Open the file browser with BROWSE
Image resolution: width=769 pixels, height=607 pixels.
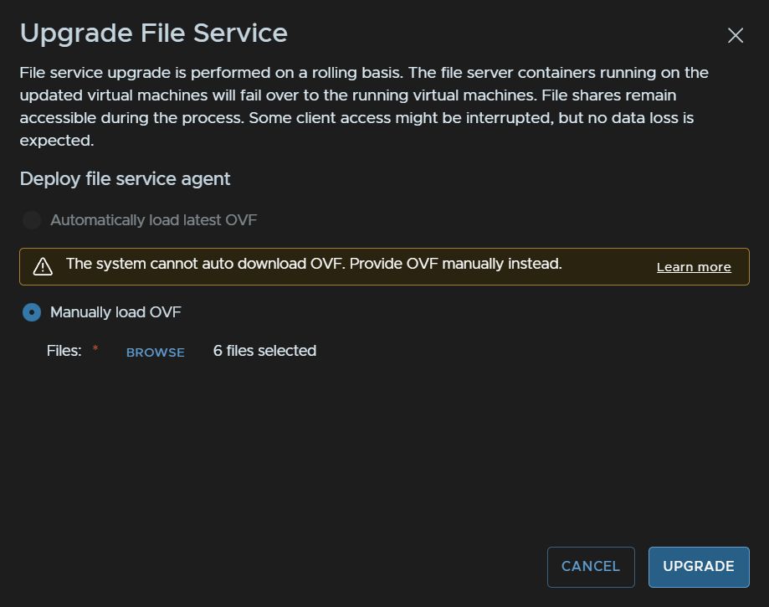tap(156, 352)
